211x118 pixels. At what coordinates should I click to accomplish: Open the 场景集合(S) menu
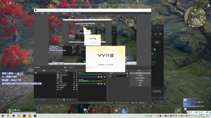point(65,13)
